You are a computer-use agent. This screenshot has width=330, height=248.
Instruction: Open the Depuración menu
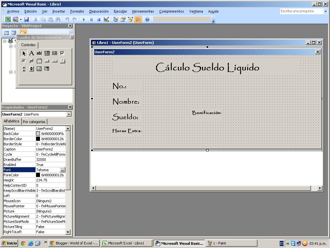point(99,11)
